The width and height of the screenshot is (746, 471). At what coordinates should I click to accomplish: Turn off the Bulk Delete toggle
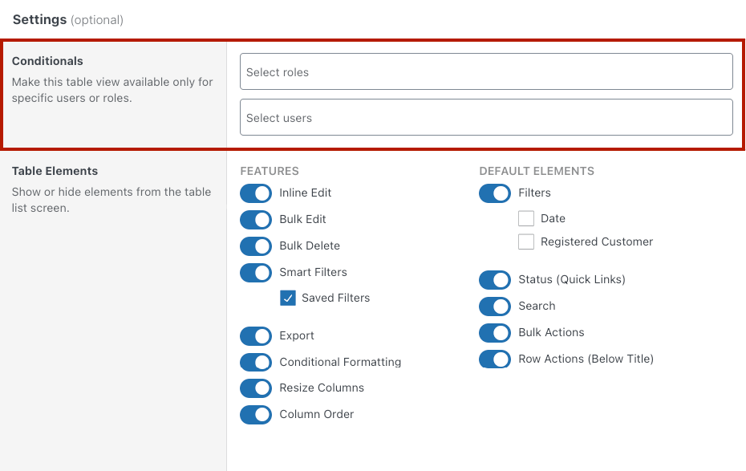[256, 246]
